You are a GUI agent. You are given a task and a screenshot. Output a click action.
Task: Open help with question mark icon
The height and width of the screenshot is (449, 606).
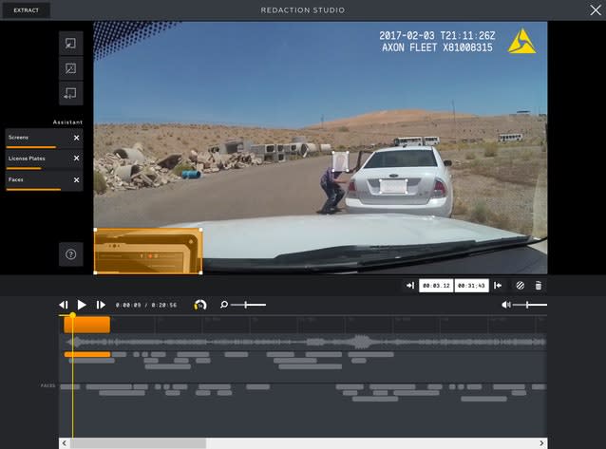(70, 254)
